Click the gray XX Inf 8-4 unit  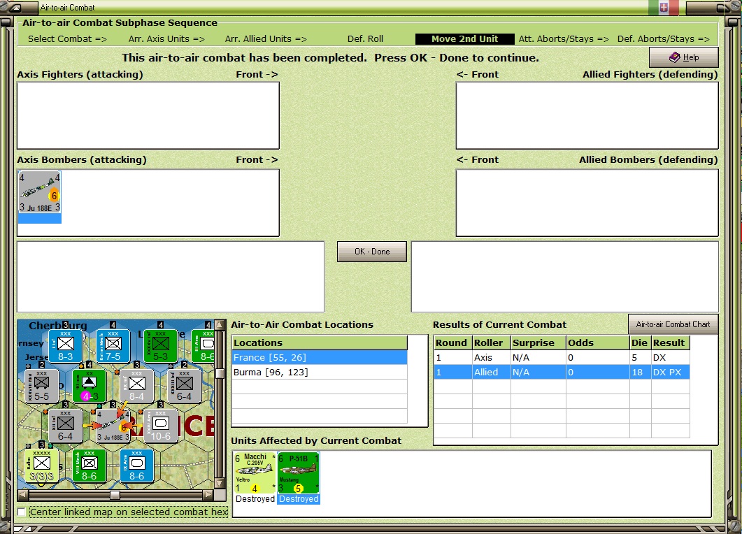click(x=137, y=386)
